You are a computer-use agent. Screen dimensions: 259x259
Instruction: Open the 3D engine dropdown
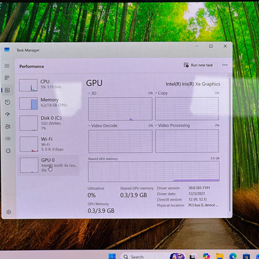(92, 93)
